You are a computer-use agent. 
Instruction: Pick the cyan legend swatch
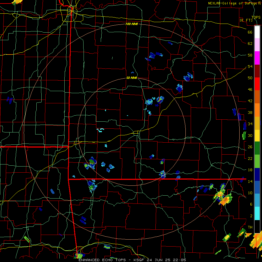pos(257,213)
